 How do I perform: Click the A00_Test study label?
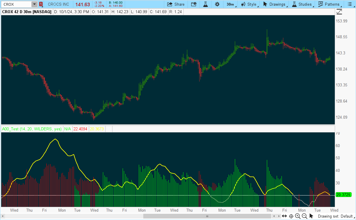coord(32,129)
